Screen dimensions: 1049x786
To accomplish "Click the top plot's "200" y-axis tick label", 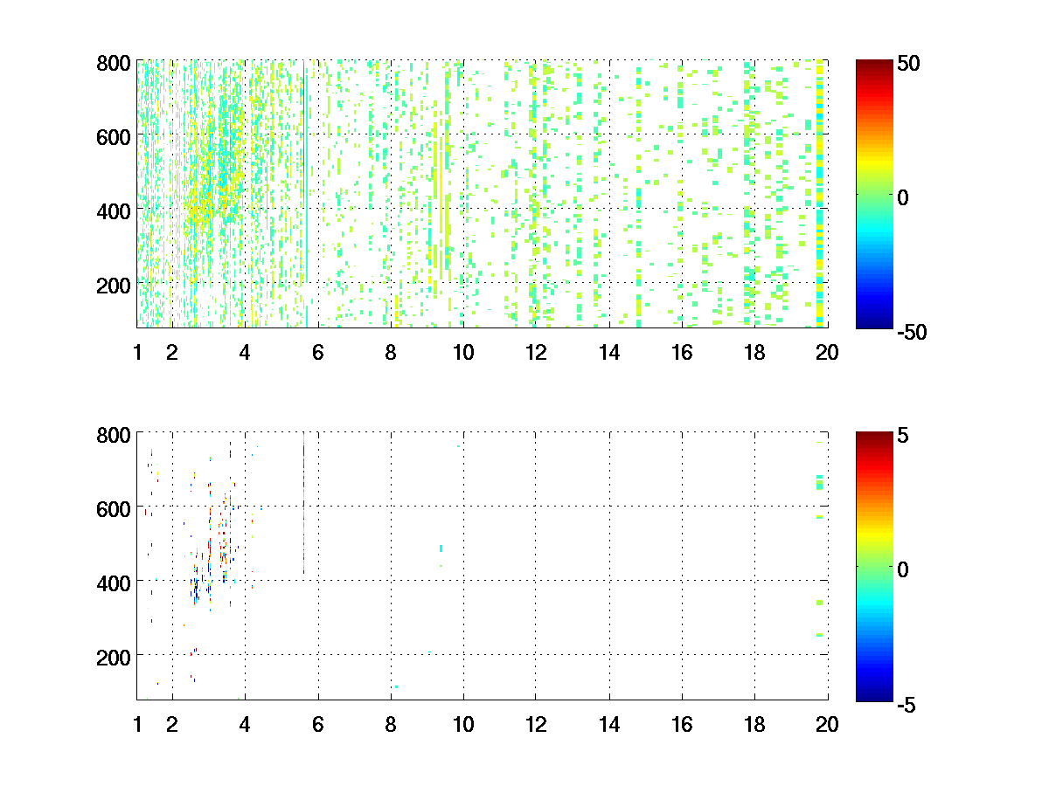I will [x=114, y=285].
